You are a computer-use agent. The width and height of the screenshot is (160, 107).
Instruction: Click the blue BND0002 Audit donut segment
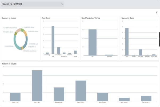click(x=26, y=42)
